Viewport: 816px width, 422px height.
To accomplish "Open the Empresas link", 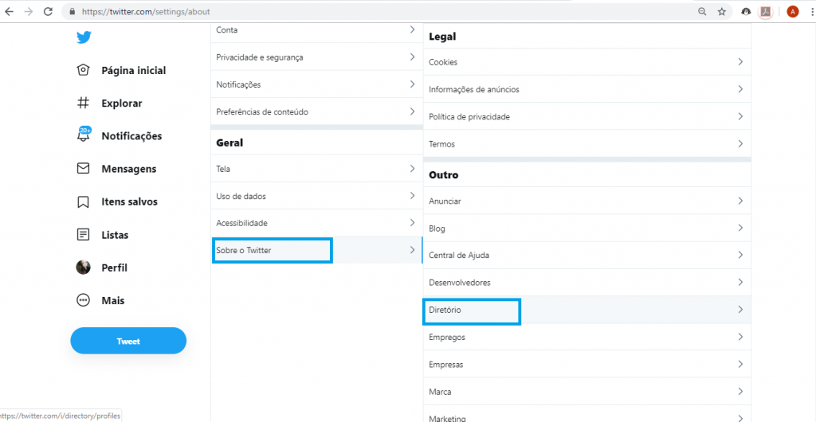I will (587, 364).
